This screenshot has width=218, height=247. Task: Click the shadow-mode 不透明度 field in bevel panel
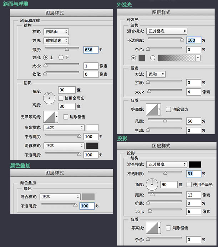coord(91,155)
